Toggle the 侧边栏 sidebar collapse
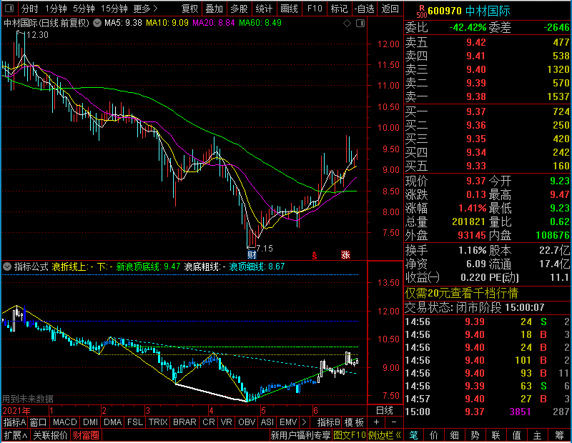The width and height of the screenshot is (572, 443). tap(385, 435)
